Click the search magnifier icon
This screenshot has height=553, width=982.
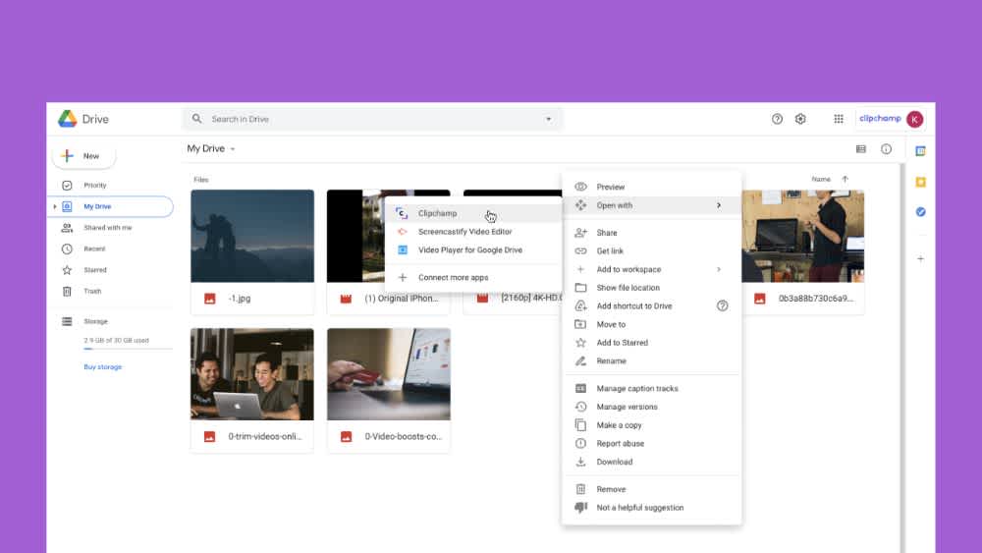pyautogui.click(x=196, y=119)
